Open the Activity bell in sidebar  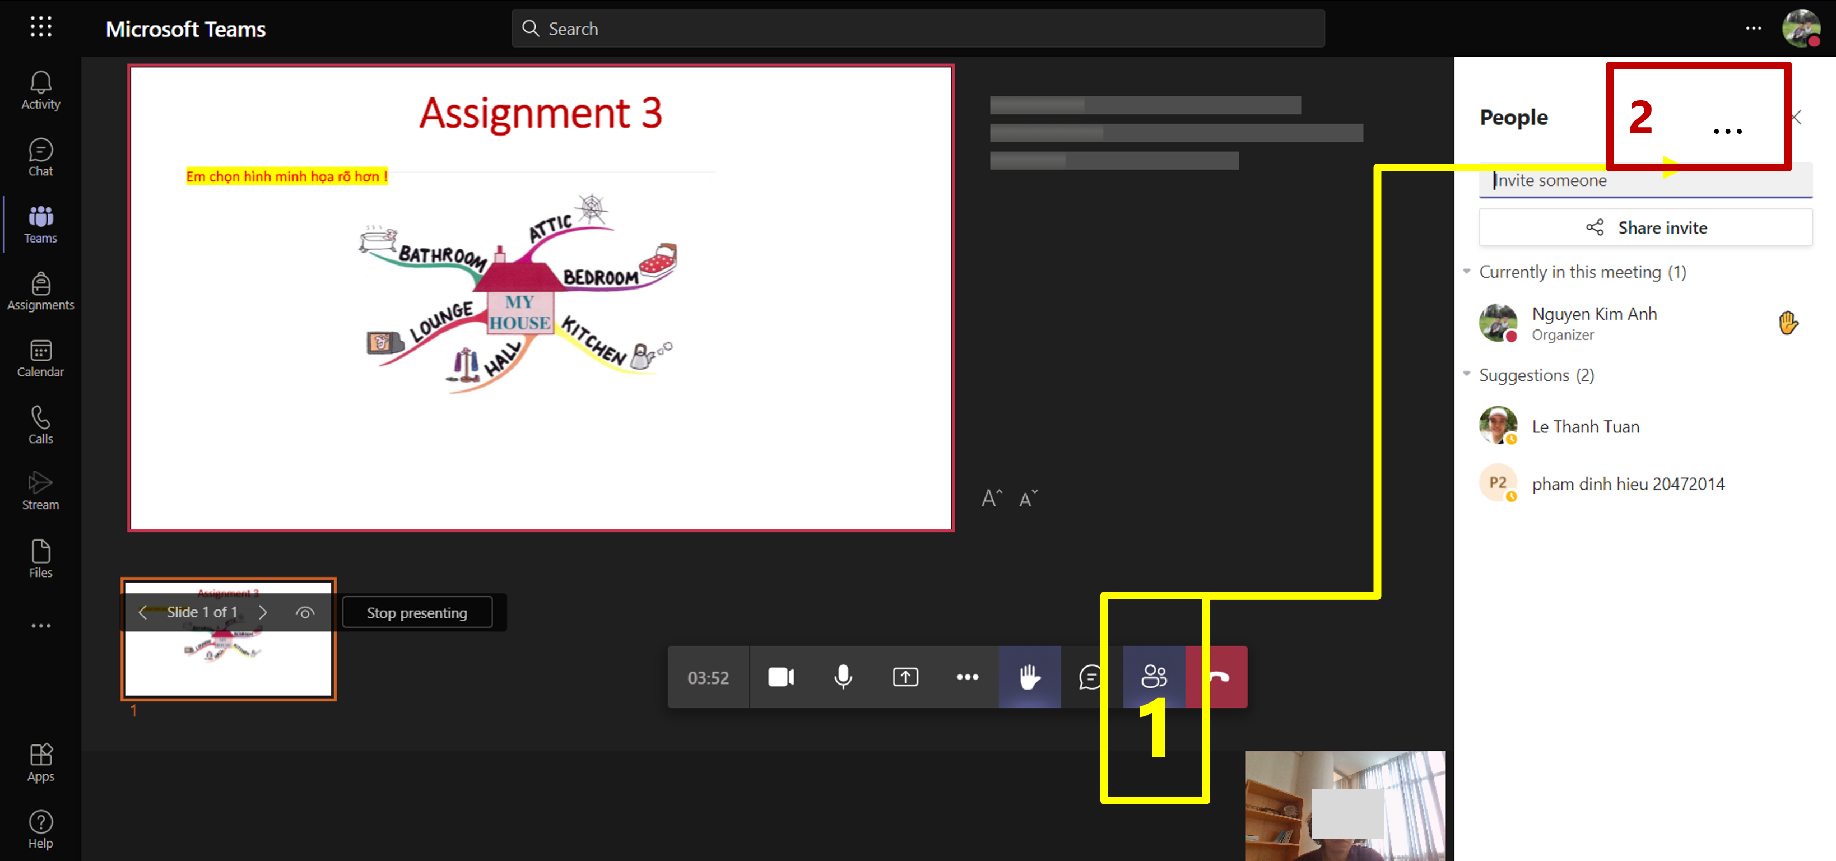click(41, 91)
